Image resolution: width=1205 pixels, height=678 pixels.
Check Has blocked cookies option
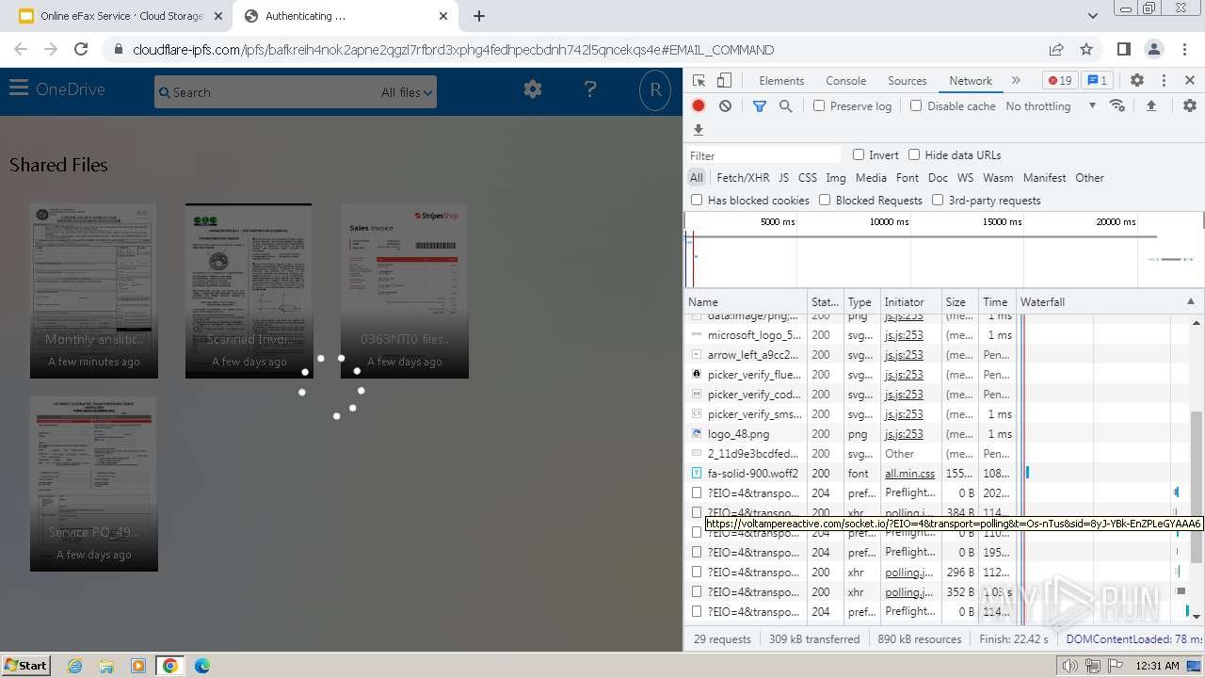point(697,200)
